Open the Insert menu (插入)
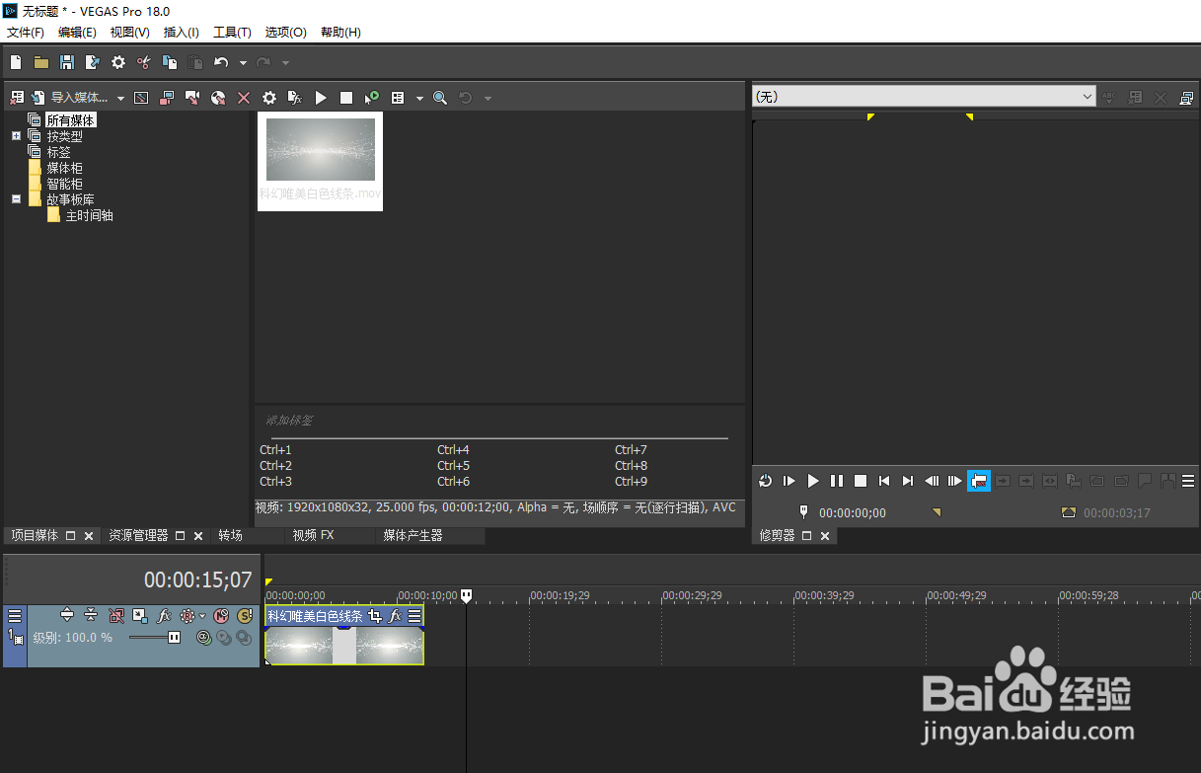 point(182,33)
